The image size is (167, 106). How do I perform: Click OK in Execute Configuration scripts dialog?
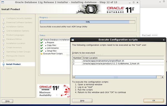click(x=154, y=100)
